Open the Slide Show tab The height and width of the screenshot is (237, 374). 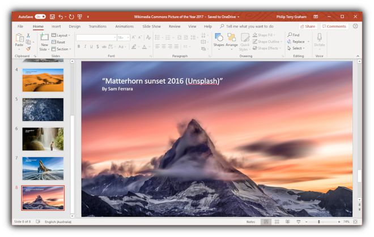pos(151,26)
